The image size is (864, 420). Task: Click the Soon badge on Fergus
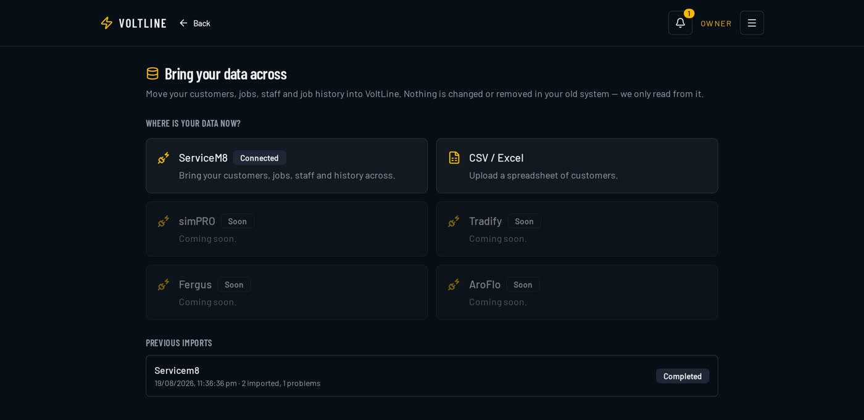tap(234, 285)
